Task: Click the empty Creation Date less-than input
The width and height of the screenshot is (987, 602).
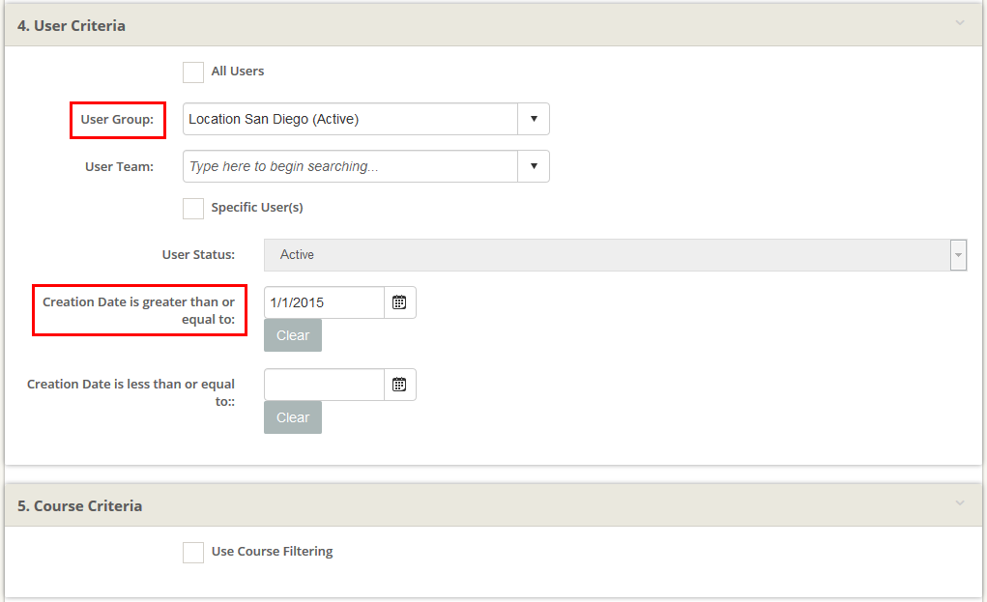Action: tap(324, 385)
